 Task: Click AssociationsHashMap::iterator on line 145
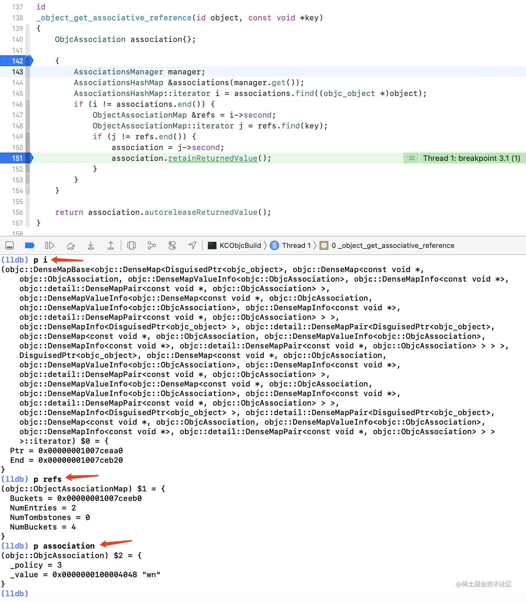[142, 94]
